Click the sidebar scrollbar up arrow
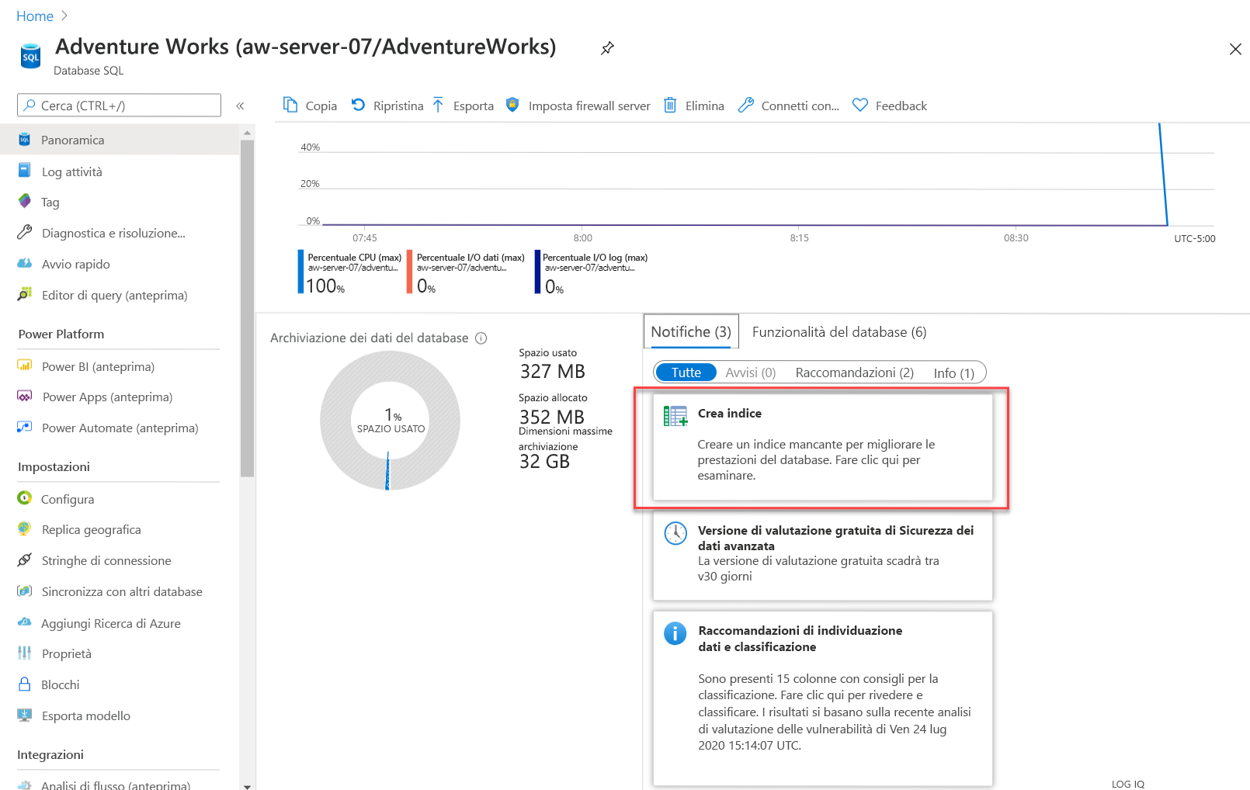The image size is (1250, 790). (248, 133)
